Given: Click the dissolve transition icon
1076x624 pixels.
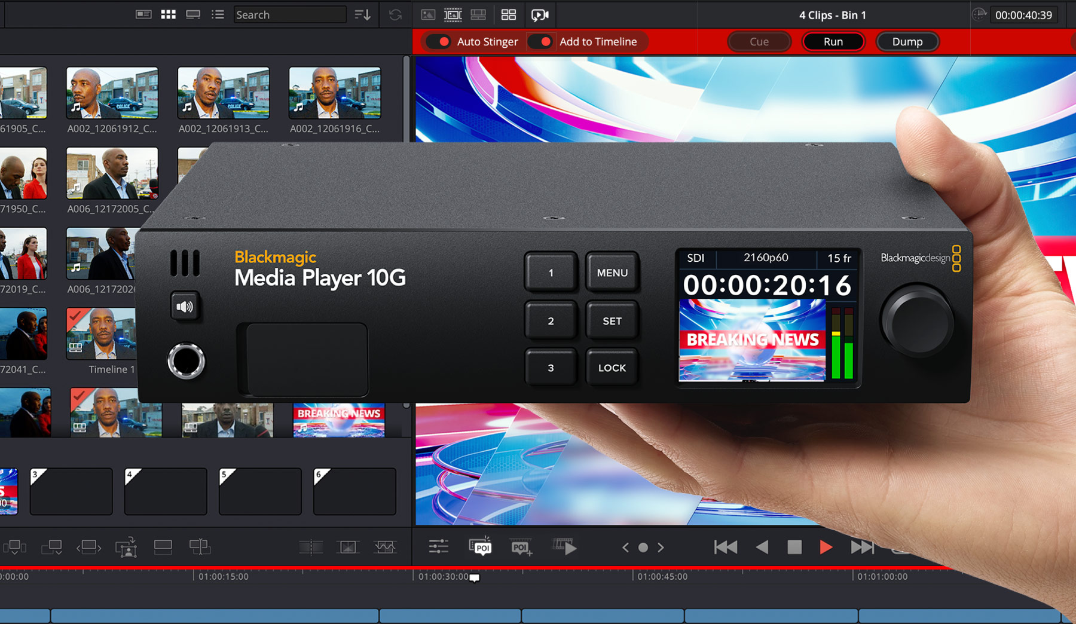Looking at the screenshot, I should pyautogui.click(x=348, y=546).
